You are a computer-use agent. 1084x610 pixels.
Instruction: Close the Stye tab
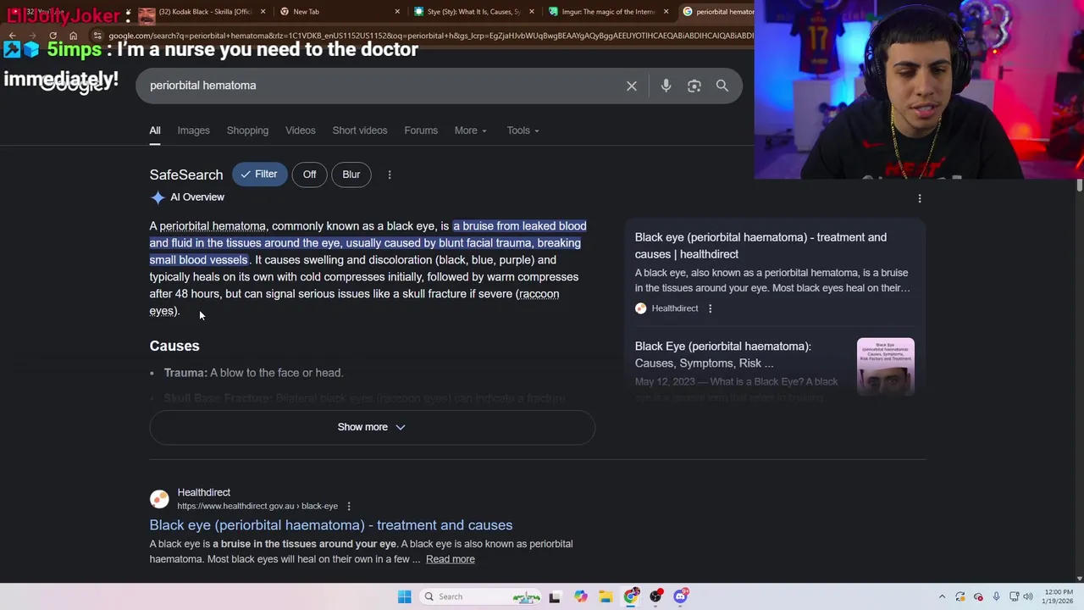[532, 12]
